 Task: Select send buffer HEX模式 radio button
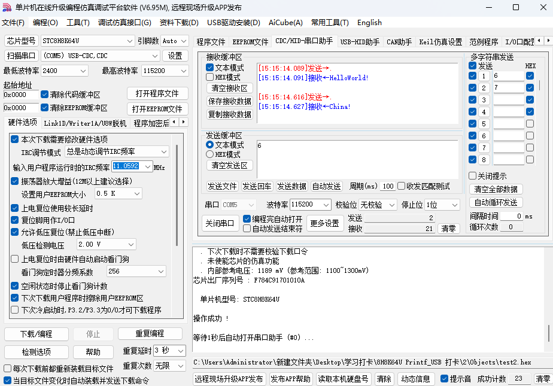210,154
